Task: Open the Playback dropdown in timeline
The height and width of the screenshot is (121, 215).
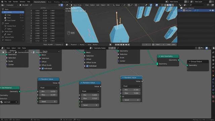Action: click(75, 45)
